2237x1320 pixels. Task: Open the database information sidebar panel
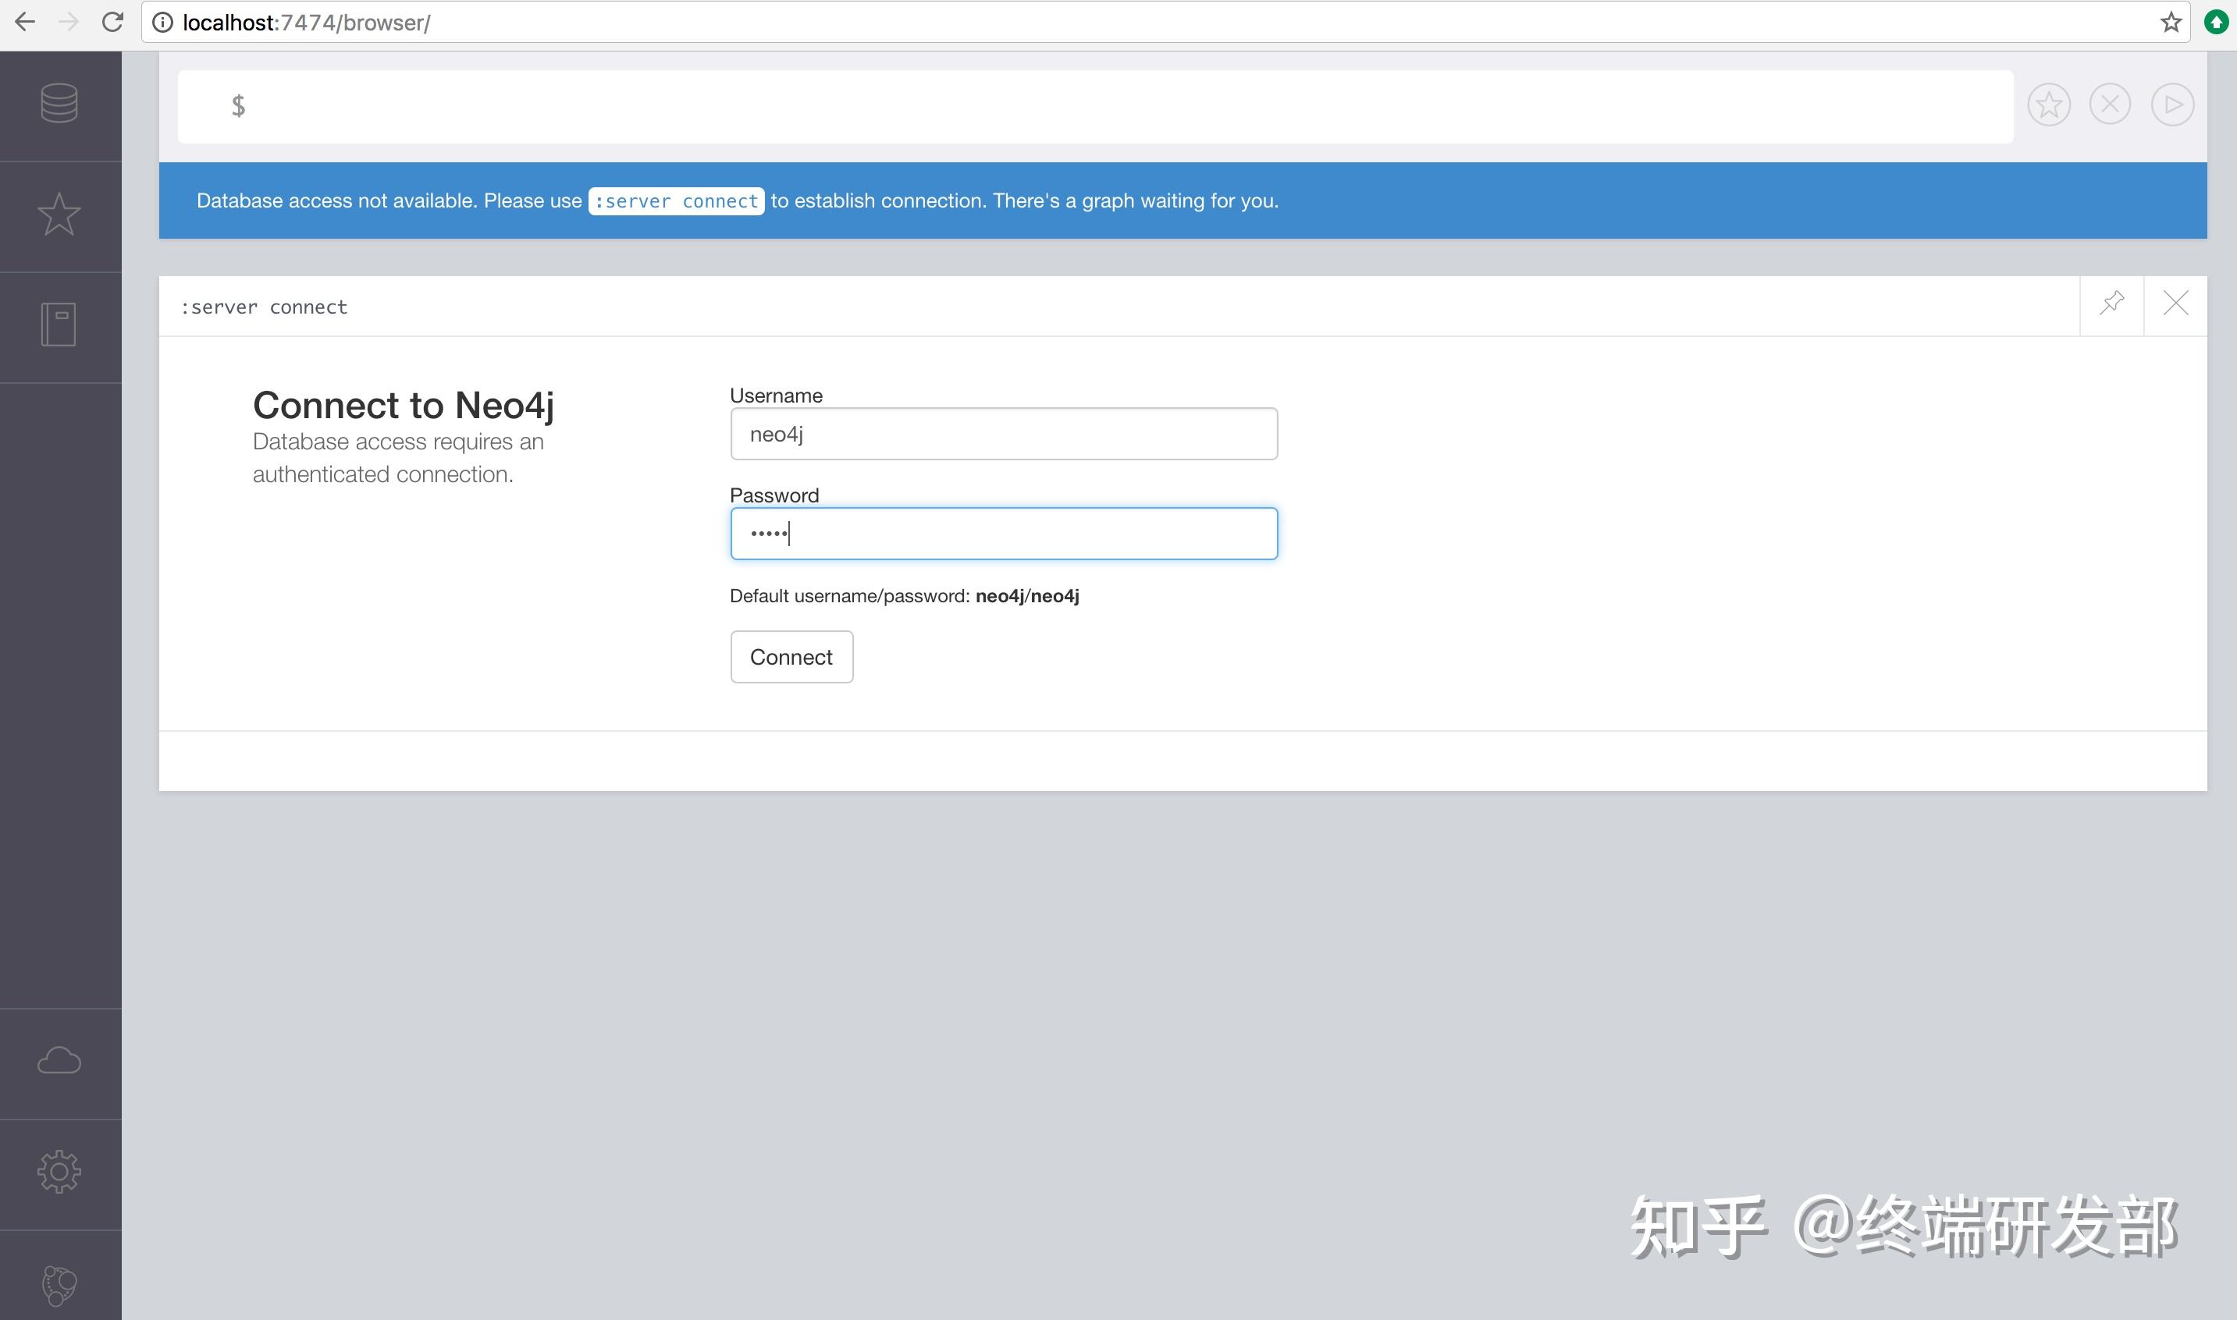(58, 104)
